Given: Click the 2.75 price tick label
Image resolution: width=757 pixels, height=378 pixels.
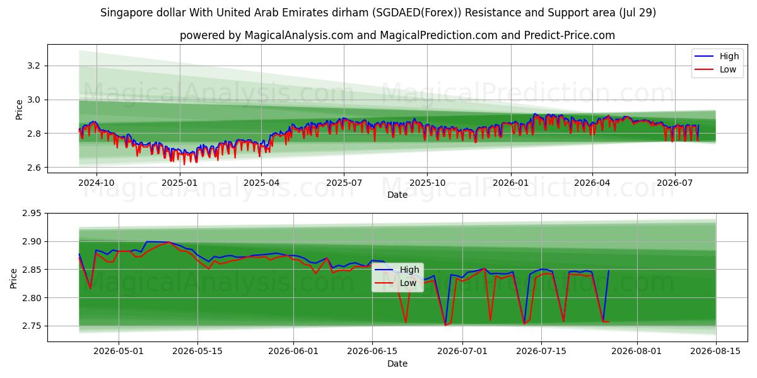Looking at the screenshot, I should tap(33, 326).
